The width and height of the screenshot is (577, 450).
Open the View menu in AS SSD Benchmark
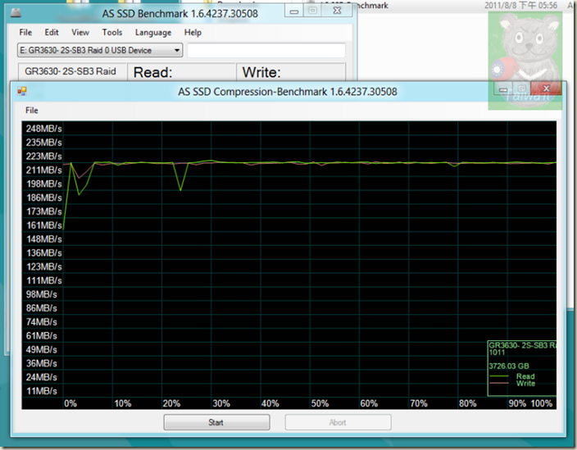pyautogui.click(x=80, y=33)
